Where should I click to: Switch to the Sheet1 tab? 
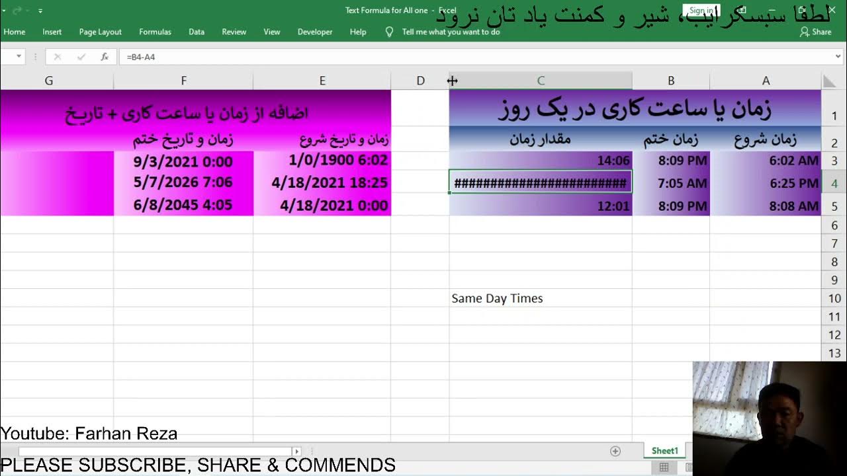664,451
